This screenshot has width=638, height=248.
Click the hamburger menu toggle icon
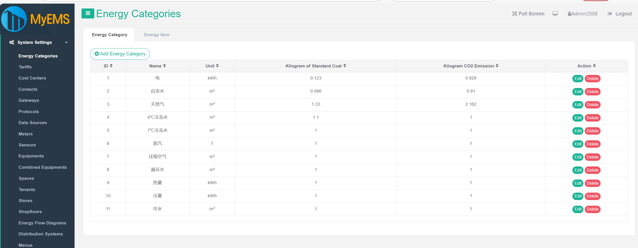point(88,13)
